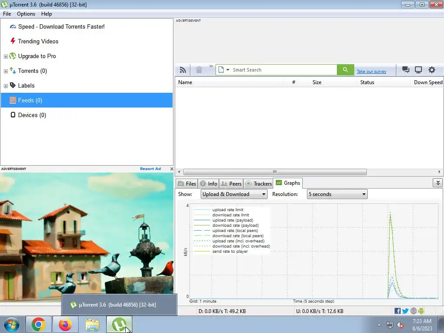The image size is (444, 333).
Task: Click the remote monitor icon
Action: click(x=418, y=70)
